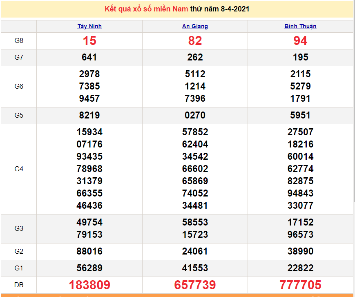Image resolution: width=355 pixels, height=297 pixels.
Task: Click the red G8 number 94
Action: pyautogui.click(x=300, y=41)
